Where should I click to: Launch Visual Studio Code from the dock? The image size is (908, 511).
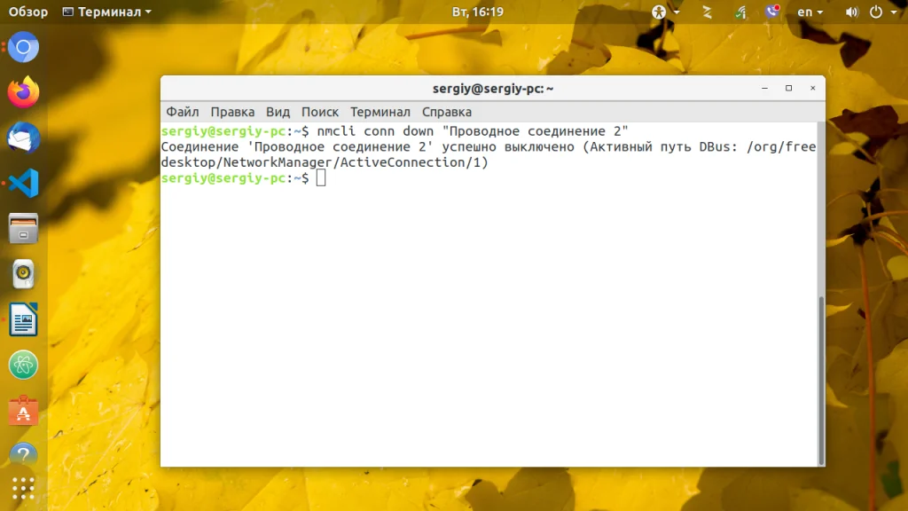coord(23,183)
